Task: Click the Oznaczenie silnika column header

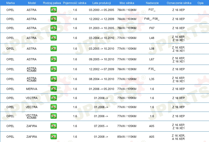Action: tap(179, 3)
